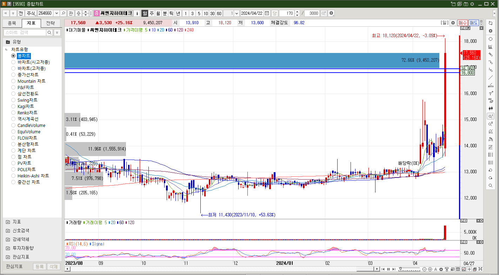This screenshot has width=499, height=275.
Task: Click the stock search magnifier icon
Action: point(63,13)
